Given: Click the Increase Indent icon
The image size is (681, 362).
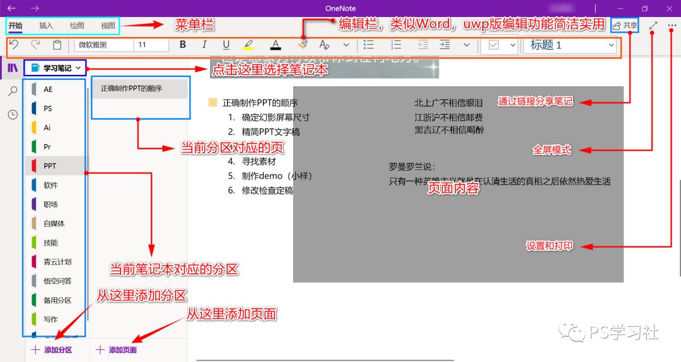Looking at the screenshot, I should [445, 45].
